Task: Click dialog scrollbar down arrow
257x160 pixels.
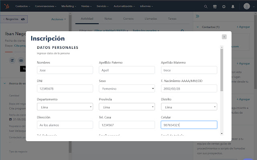Action: tap(222, 134)
